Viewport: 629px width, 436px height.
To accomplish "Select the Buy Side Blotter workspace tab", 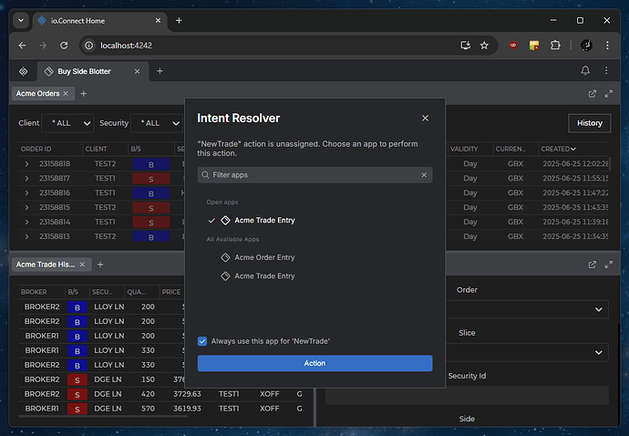I will [87, 71].
